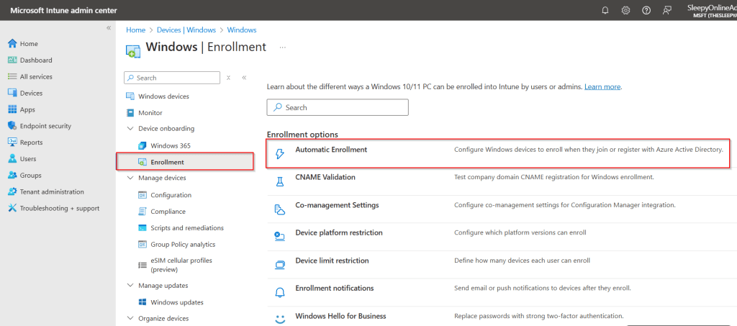Collapse the left navigation sidebar chevron

point(109,27)
